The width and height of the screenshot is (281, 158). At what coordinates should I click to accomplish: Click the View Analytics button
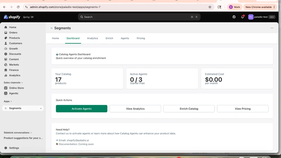point(135,109)
